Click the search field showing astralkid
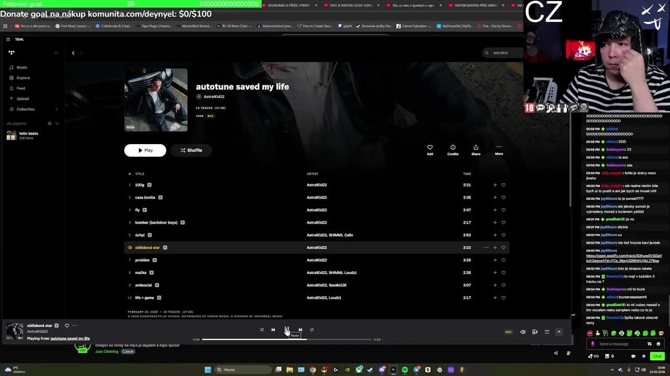This screenshot has width=670, height=376. 504,53
